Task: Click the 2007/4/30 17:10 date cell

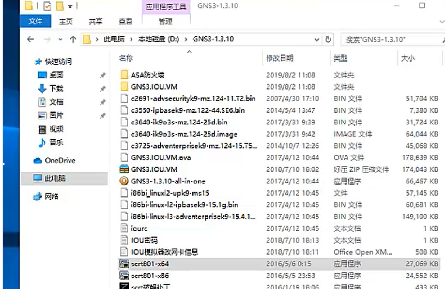Action: click(x=293, y=99)
